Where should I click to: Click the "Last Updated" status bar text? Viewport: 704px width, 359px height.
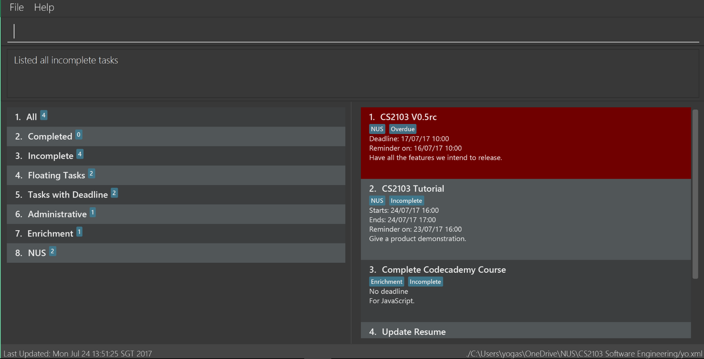[x=78, y=354]
